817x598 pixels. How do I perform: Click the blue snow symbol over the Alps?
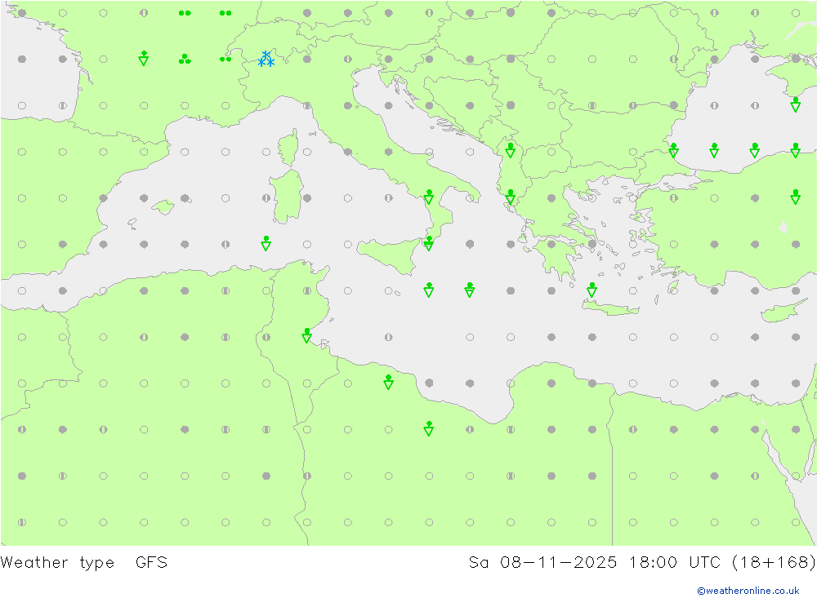coord(266,59)
